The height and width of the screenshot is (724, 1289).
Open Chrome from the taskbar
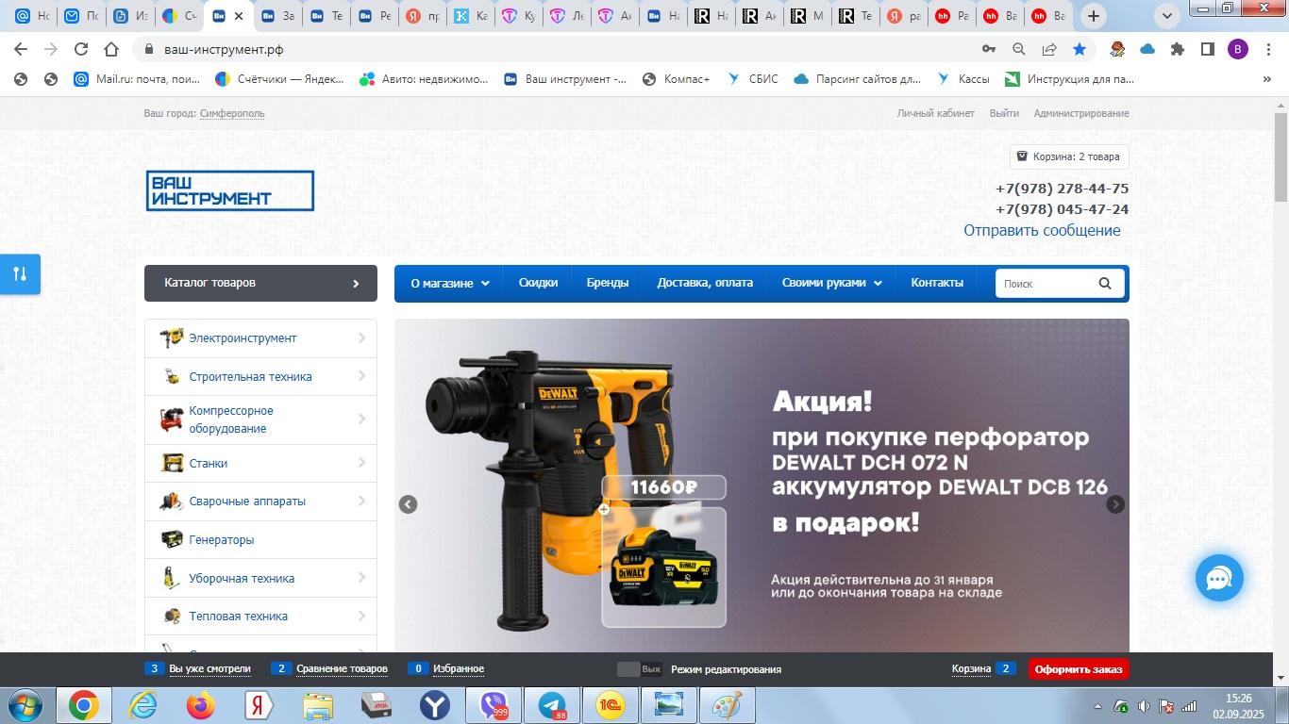coord(83,705)
